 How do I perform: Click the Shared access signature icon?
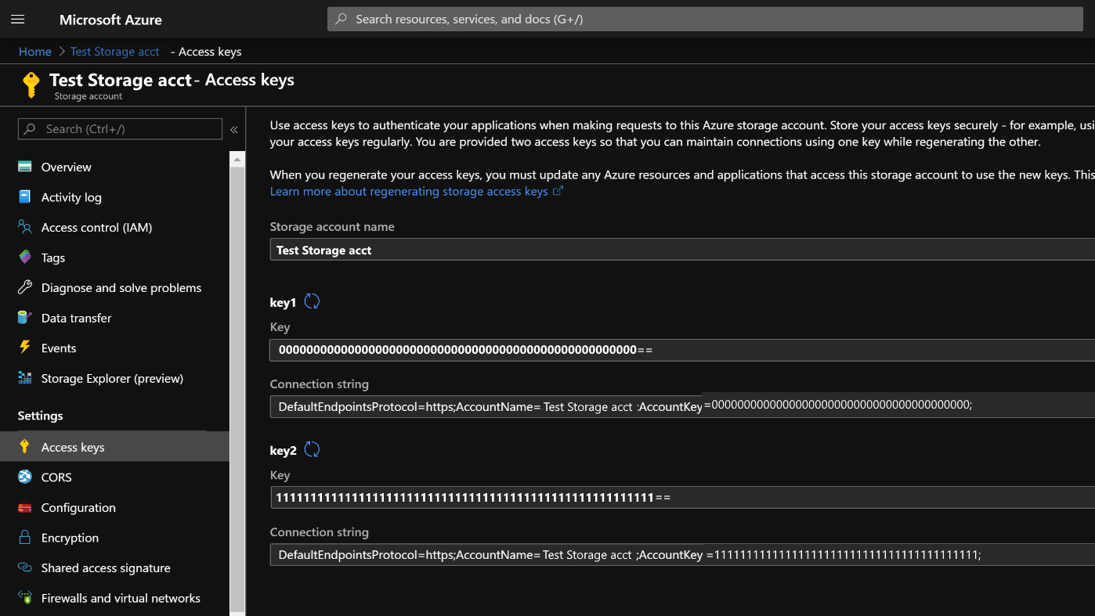coord(26,567)
